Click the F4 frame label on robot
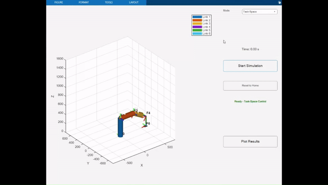 pyautogui.click(x=148, y=113)
